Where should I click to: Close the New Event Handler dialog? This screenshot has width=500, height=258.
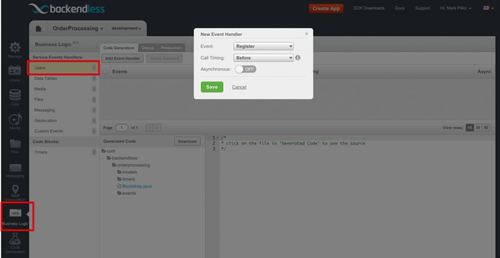[x=307, y=34]
